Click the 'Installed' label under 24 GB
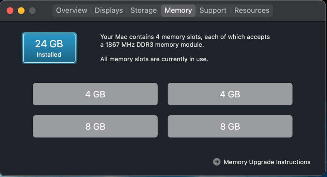The image size is (327, 177). (49, 54)
